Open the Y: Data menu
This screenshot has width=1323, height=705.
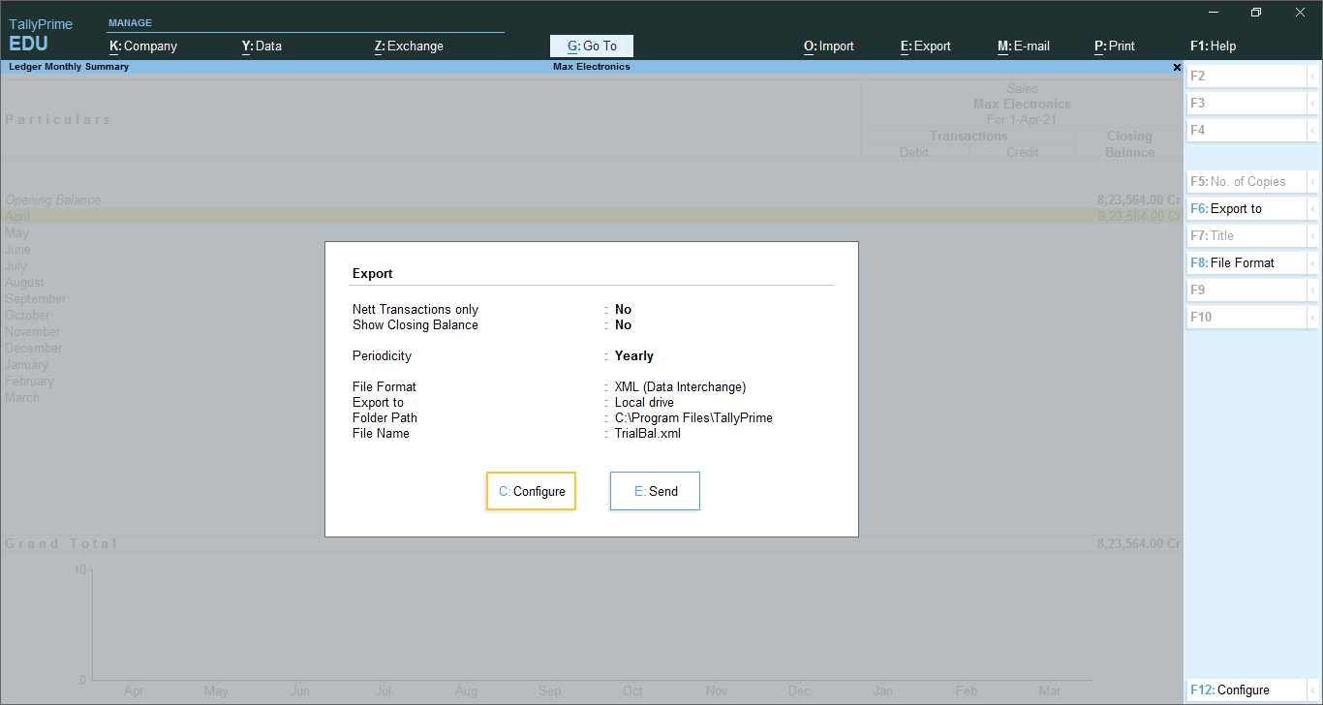[x=262, y=46]
